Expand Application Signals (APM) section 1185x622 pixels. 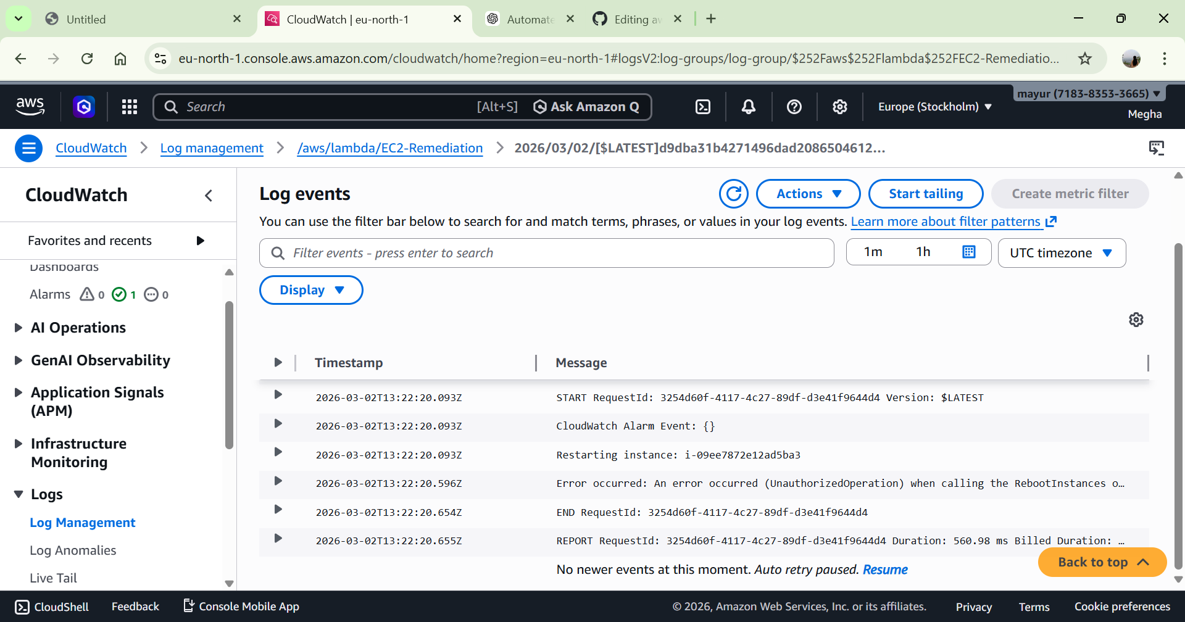19,392
